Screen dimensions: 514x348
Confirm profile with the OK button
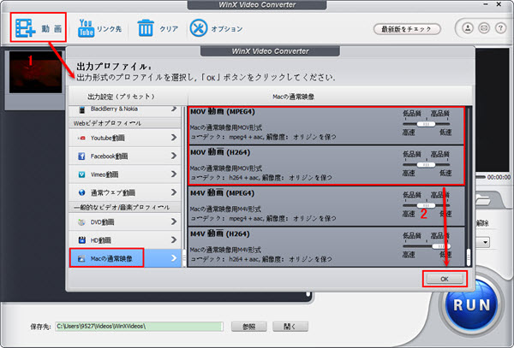click(445, 279)
